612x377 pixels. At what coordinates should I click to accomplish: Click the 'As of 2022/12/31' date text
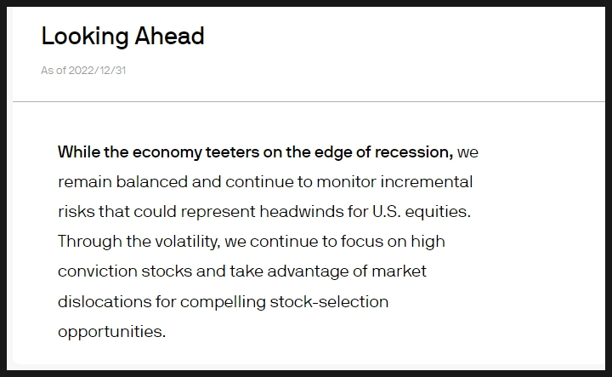tap(83, 71)
